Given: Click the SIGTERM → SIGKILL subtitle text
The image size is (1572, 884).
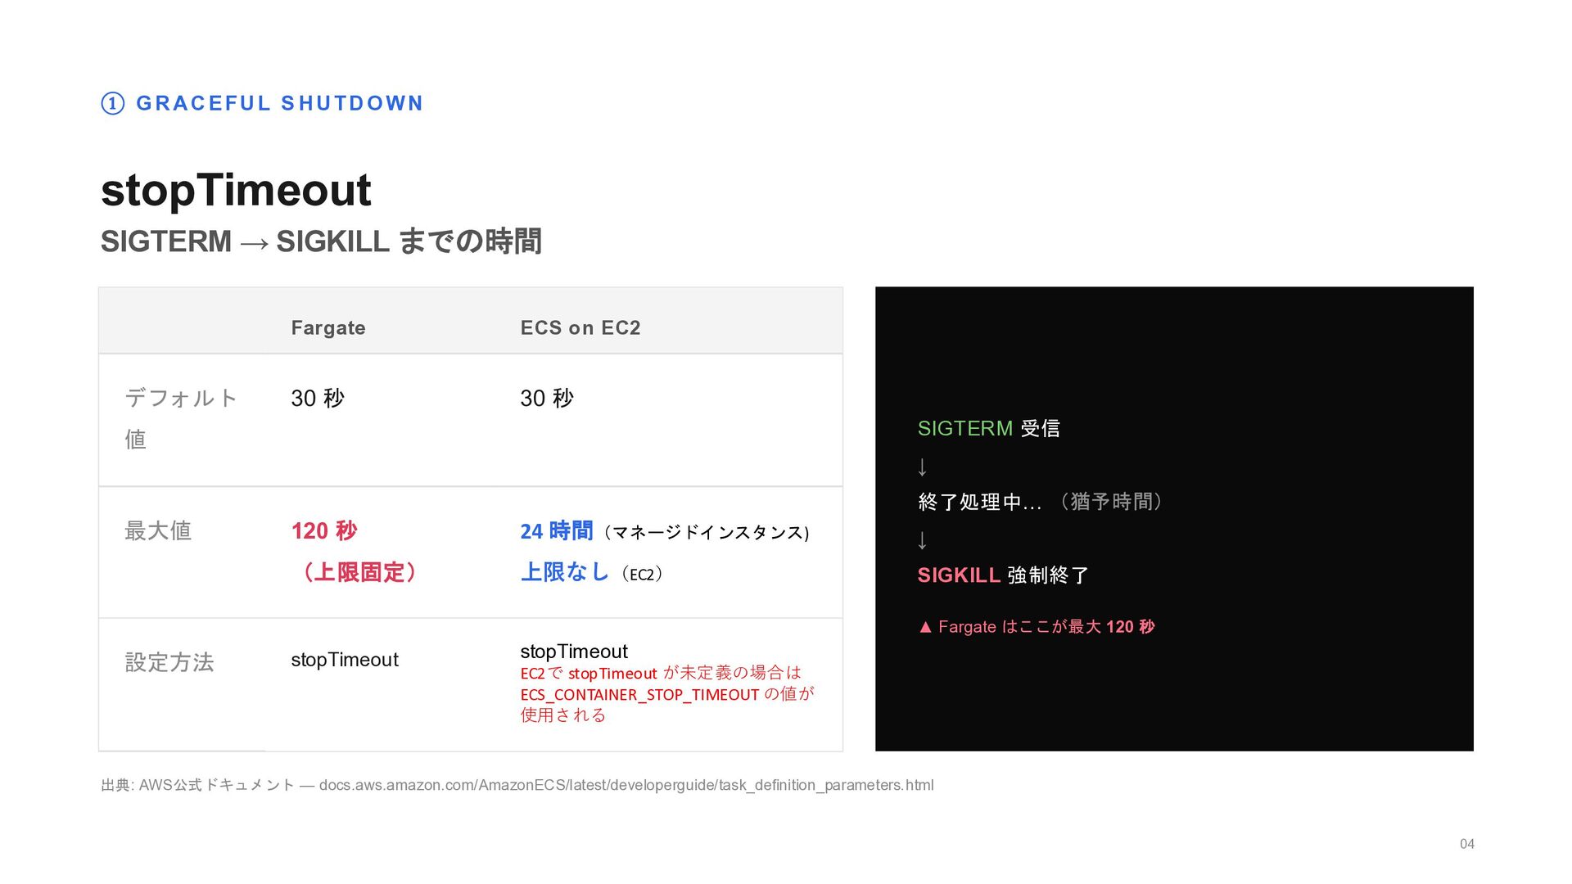Looking at the screenshot, I should click(320, 241).
